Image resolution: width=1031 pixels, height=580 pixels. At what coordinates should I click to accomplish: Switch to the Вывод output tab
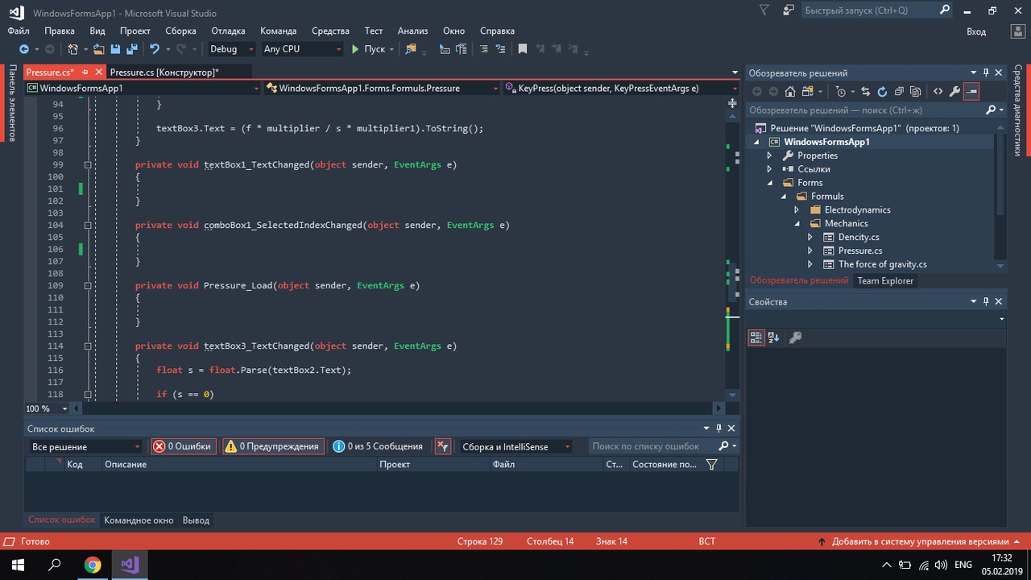coord(196,520)
